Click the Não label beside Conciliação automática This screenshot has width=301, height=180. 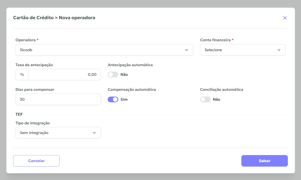(216, 99)
